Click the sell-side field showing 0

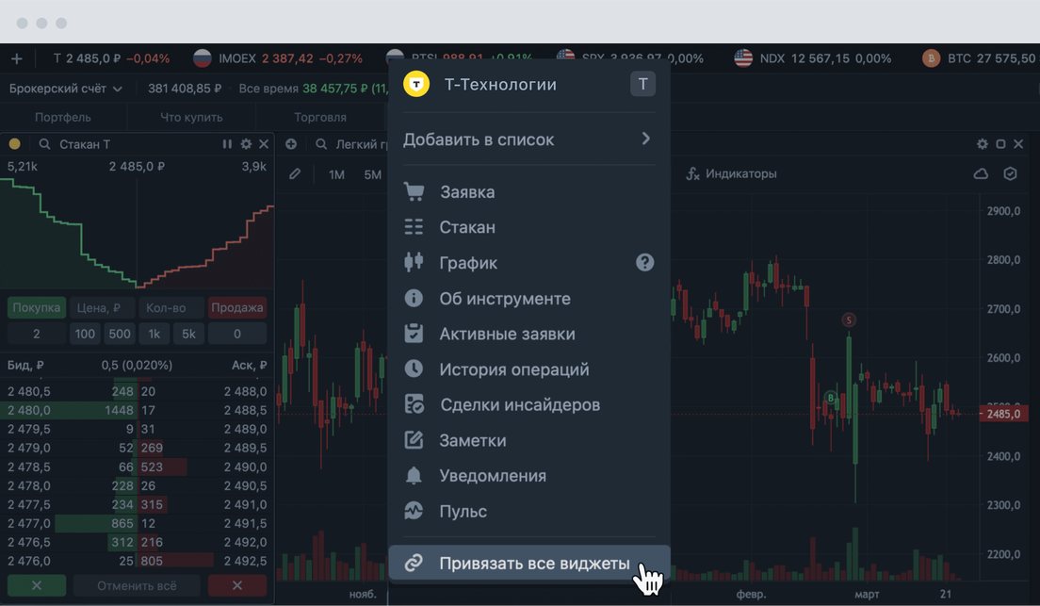tap(237, 334)
